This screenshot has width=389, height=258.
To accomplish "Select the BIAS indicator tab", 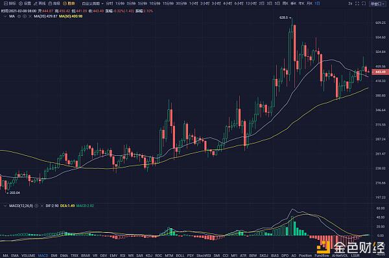I will tap(275, 255).
